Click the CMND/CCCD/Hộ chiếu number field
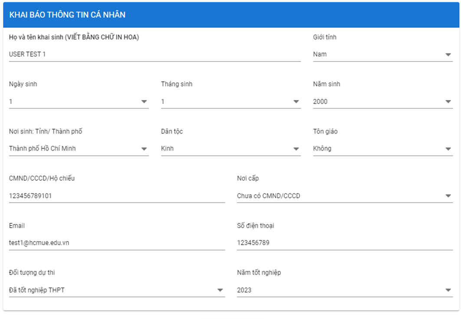 116,196
